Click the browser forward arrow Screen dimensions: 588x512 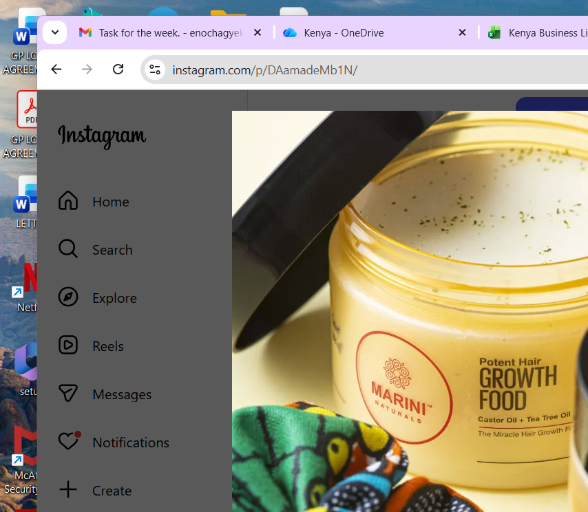[87, 70]
